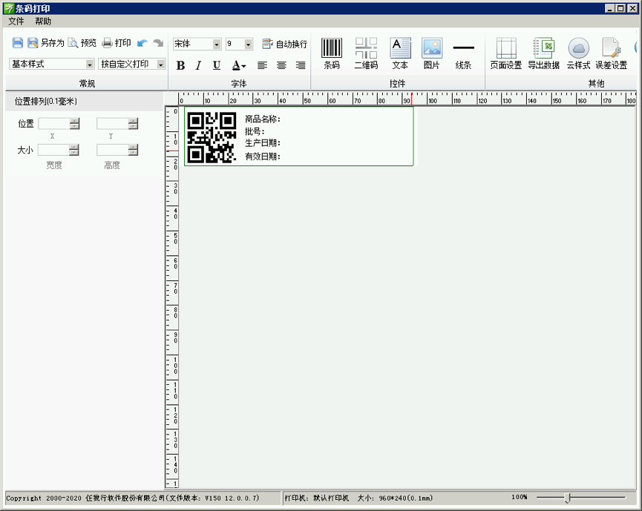The height and width of the screenshot is (511, 642).
Task: Select the 生产日期 text on label
Action: tap(263, 143)
